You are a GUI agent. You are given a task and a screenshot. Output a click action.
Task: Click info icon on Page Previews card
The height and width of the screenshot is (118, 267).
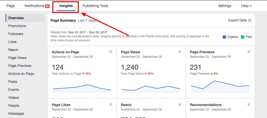click(249, 52)
